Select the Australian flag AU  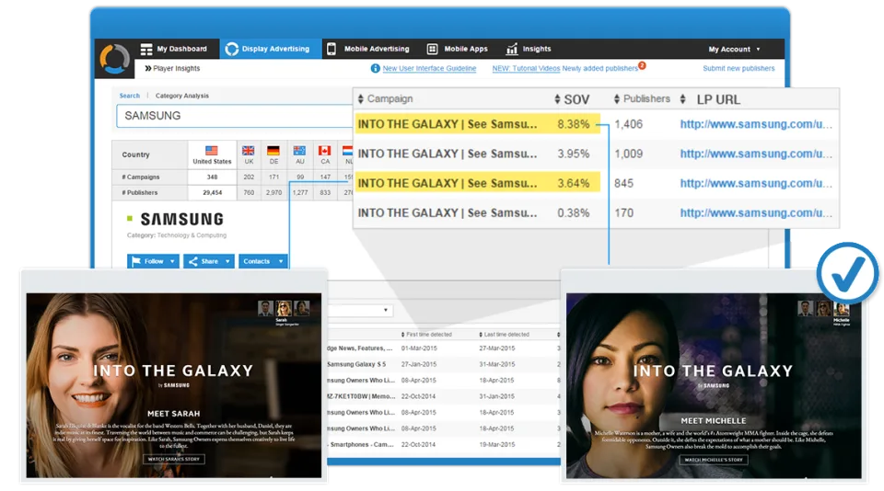pyautogui.click(x=299, y=151)
